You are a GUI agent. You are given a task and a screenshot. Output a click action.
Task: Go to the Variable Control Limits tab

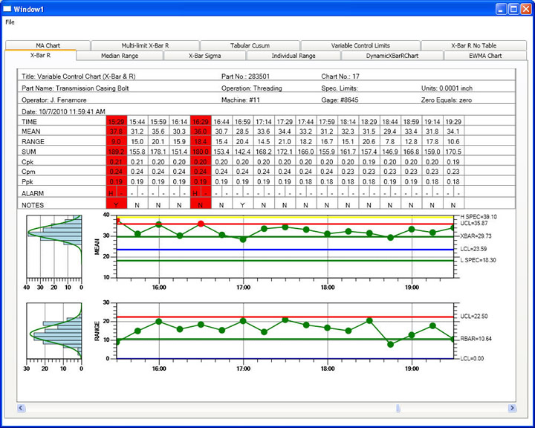coord(360,45)
